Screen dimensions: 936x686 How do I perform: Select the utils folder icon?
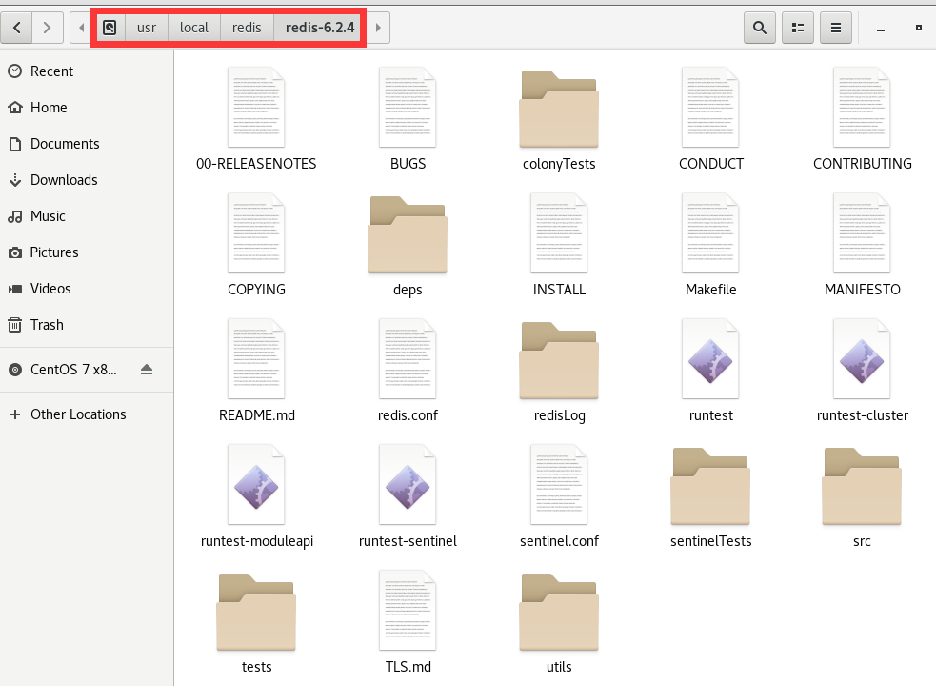(x=559, y=613)
